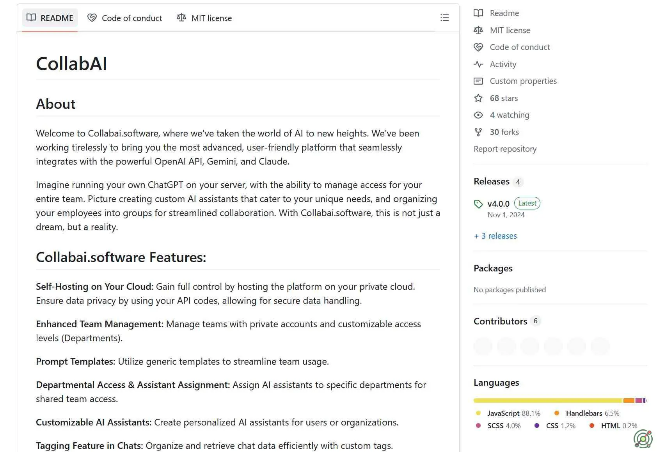Open the v4.0.0 release
The width and height of the screenshot is (657, 452).
[498, 204]
